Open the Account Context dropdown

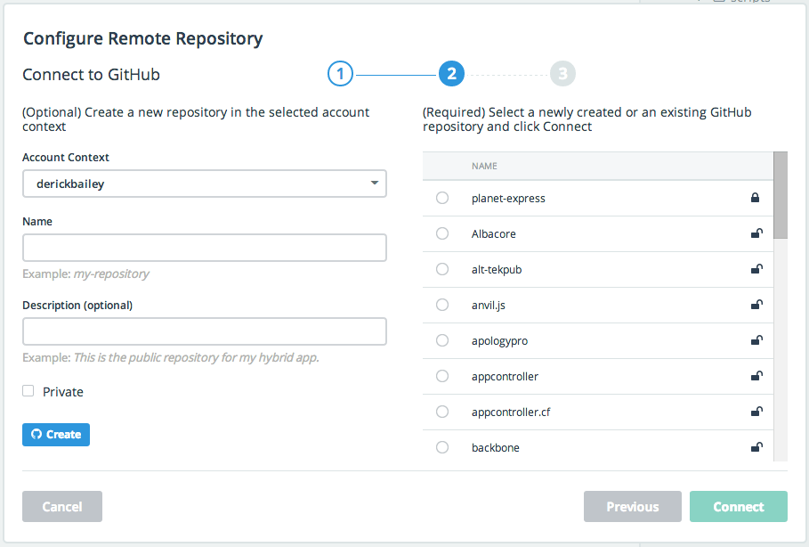pyautogui.click(x=204, y=184)
